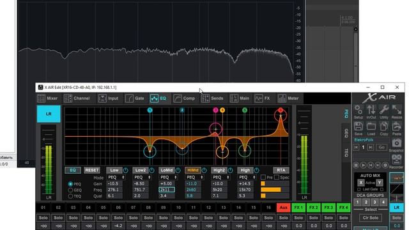Toggle the LoMid band power icon
The height and width of the screenshot is (230, 409).
point(178,171)
